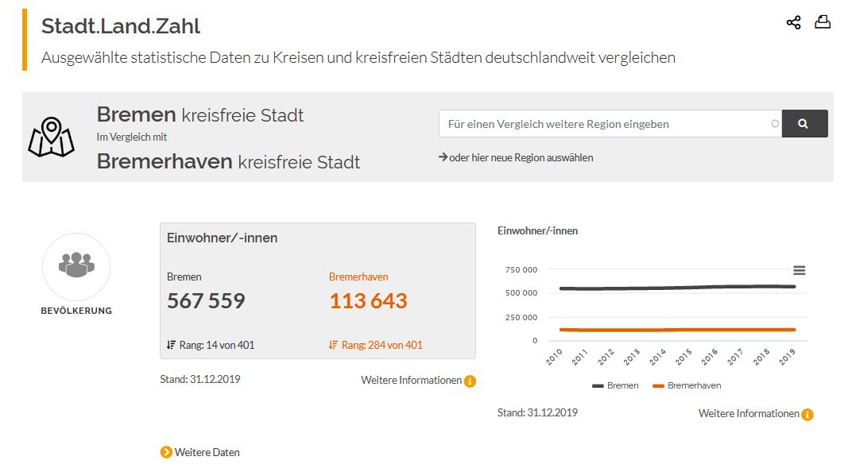Click the map location pin icon
This screenshot has height=468, width=852.
(51, 137)
